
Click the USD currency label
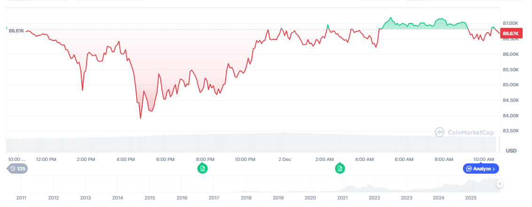[x=511, y=151]
